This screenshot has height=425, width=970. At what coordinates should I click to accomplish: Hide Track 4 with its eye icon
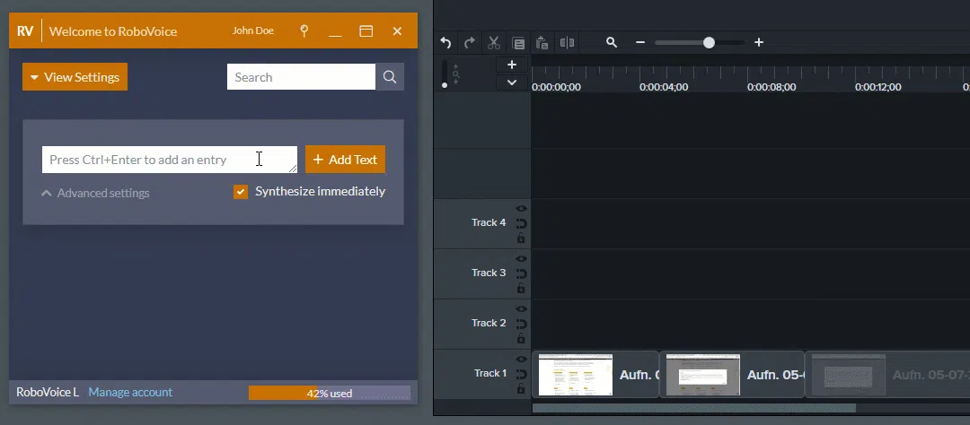[x=521, y=209]
